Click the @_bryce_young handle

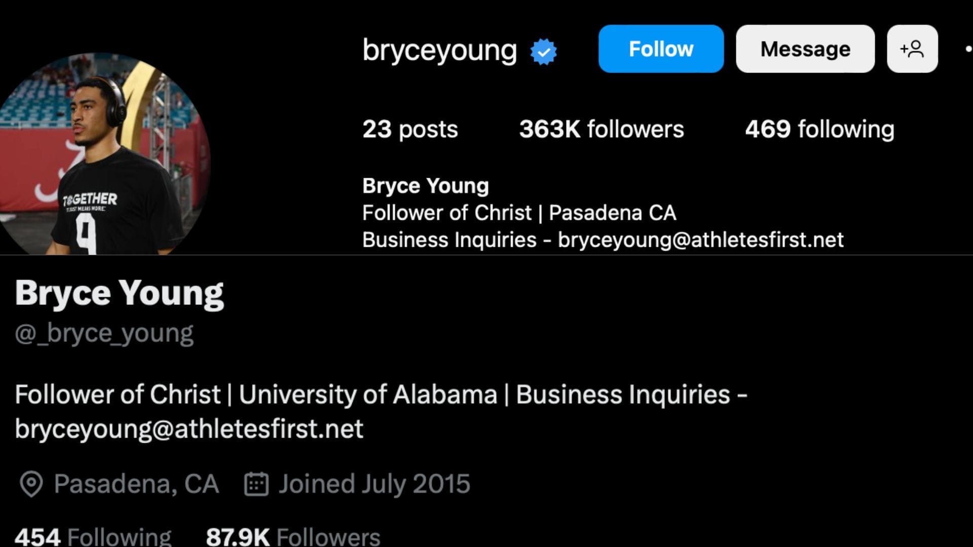[x=103, y=332]
